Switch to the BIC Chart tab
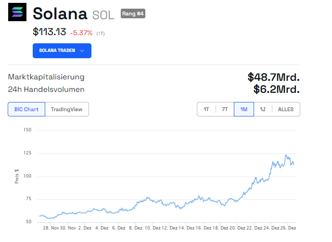Image resolution: width=332 pixels, height=242 pixels. point(26,109)
